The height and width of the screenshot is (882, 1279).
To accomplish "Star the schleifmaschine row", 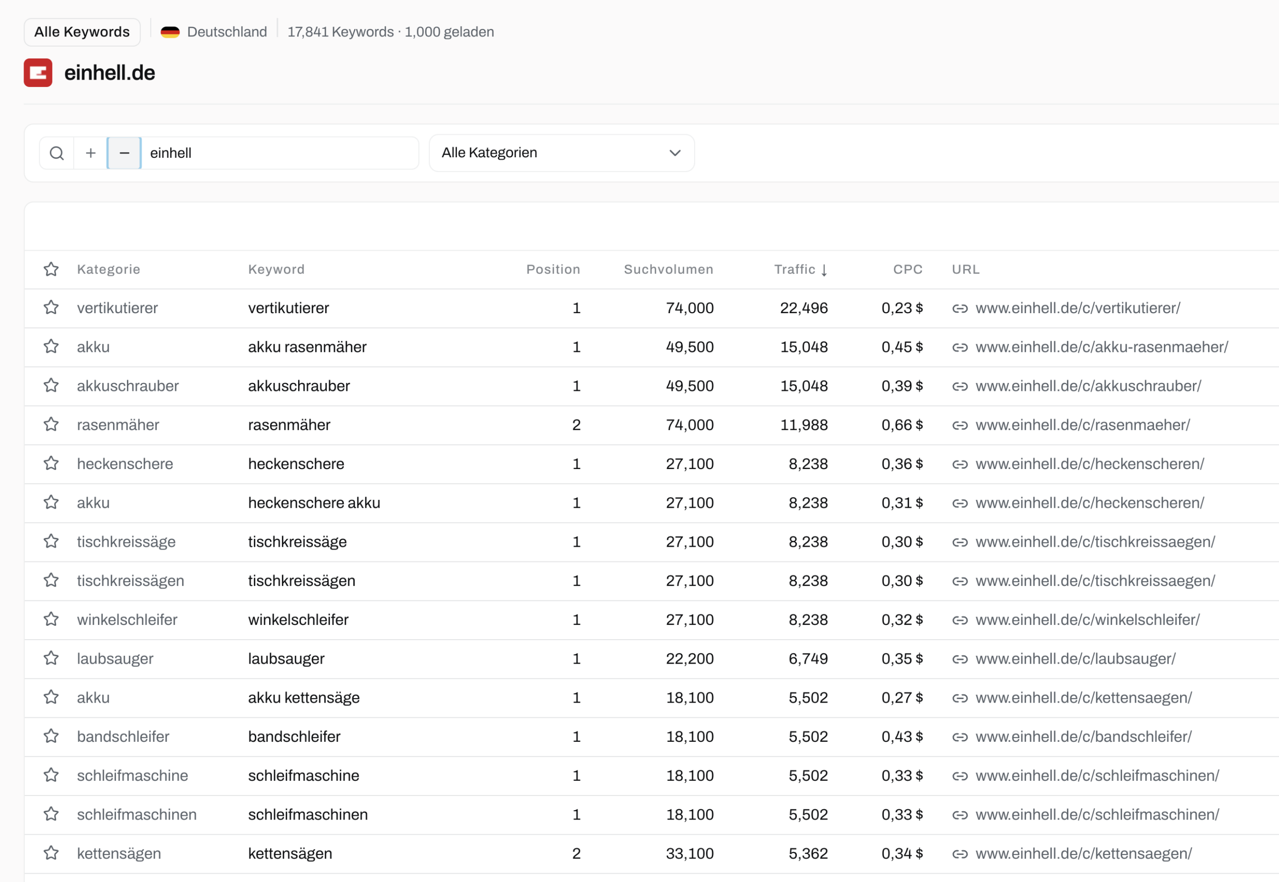I will [52, 775].
